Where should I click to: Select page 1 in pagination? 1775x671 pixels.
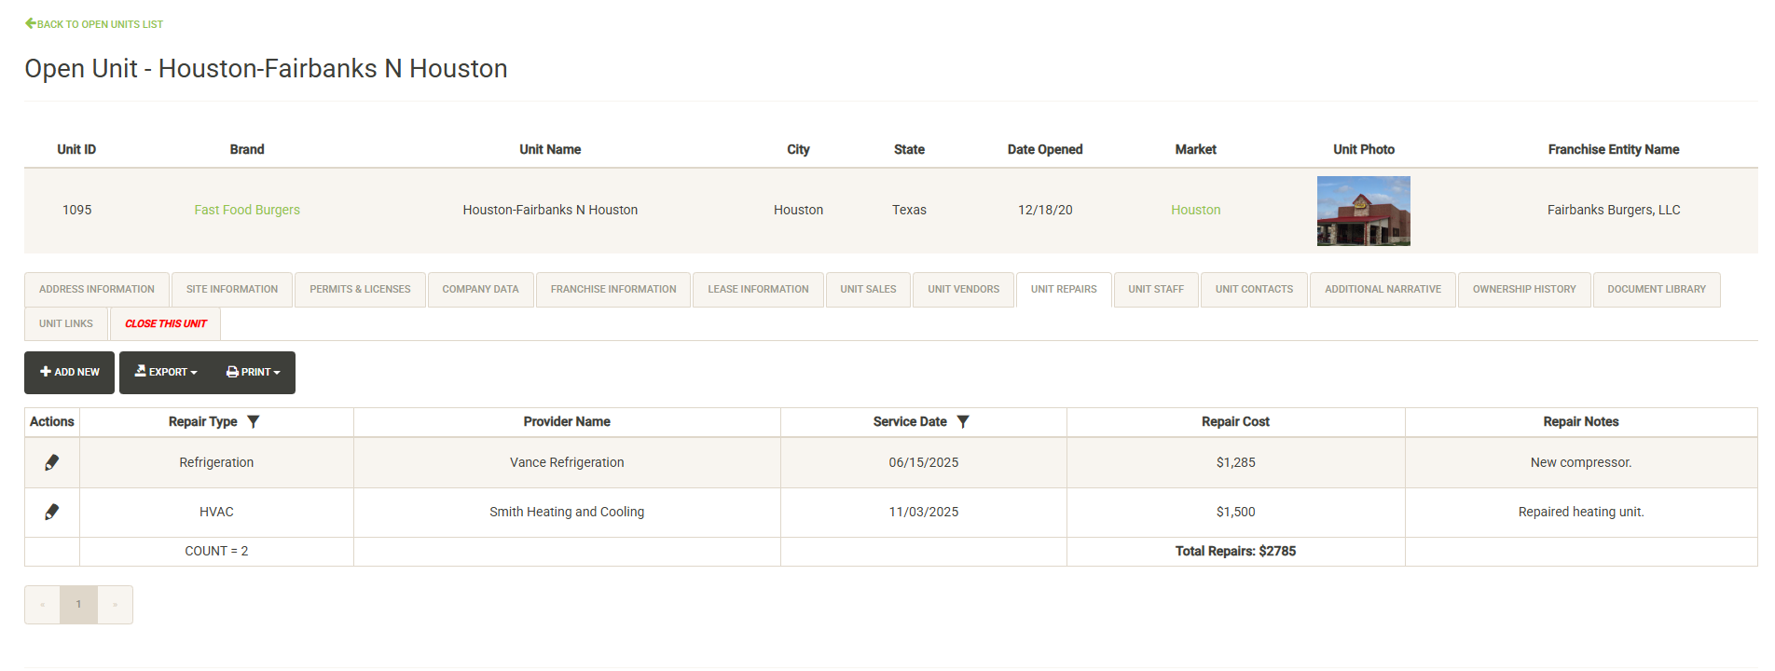[78, 605]
